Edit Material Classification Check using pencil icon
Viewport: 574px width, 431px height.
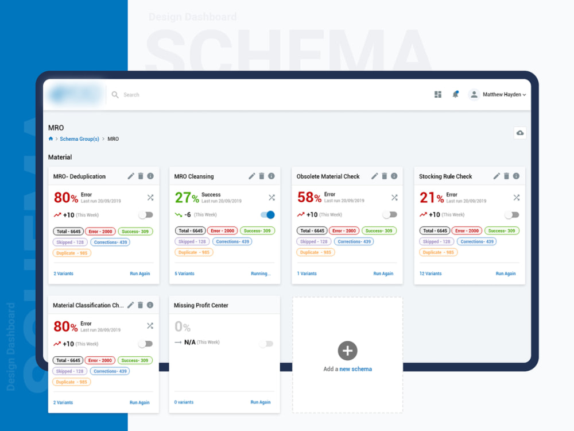(x=130, y=305)
